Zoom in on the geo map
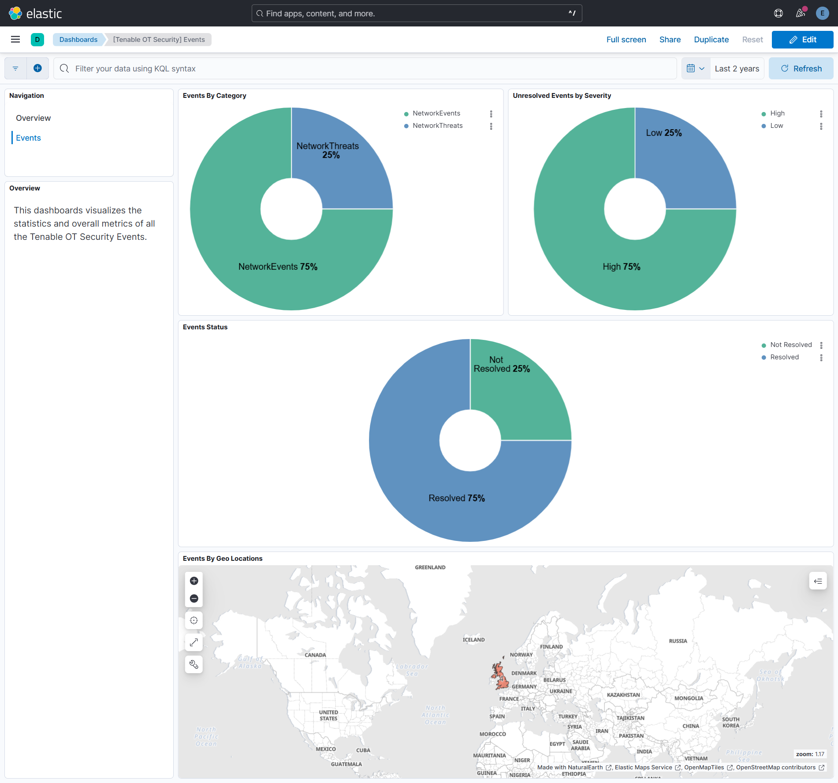 [194, 581]
